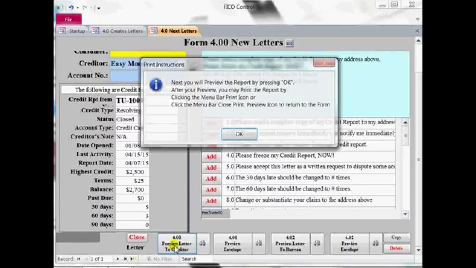476x268 pixels.
Task: Click the Account No. field
Action: [x=126, y=76]
